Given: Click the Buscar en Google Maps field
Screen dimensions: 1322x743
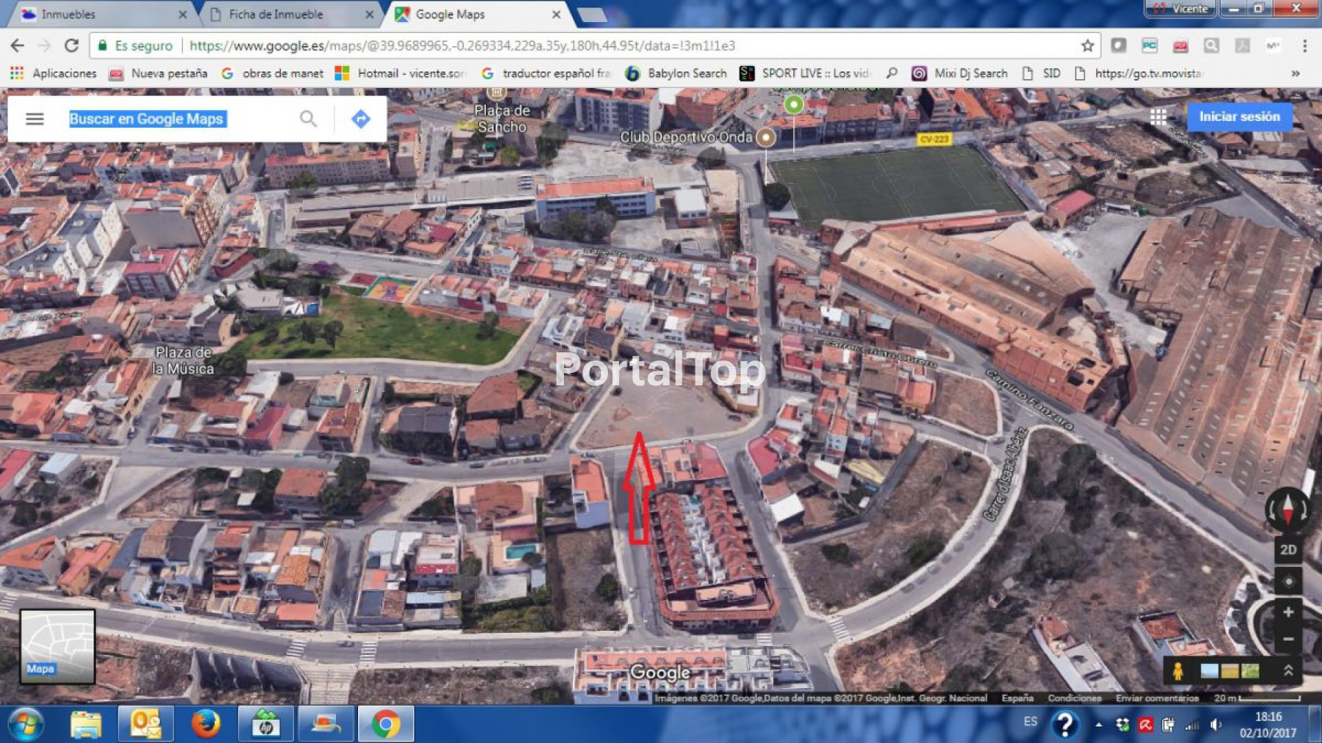Looking at the screenshot, I should point(179,119).
